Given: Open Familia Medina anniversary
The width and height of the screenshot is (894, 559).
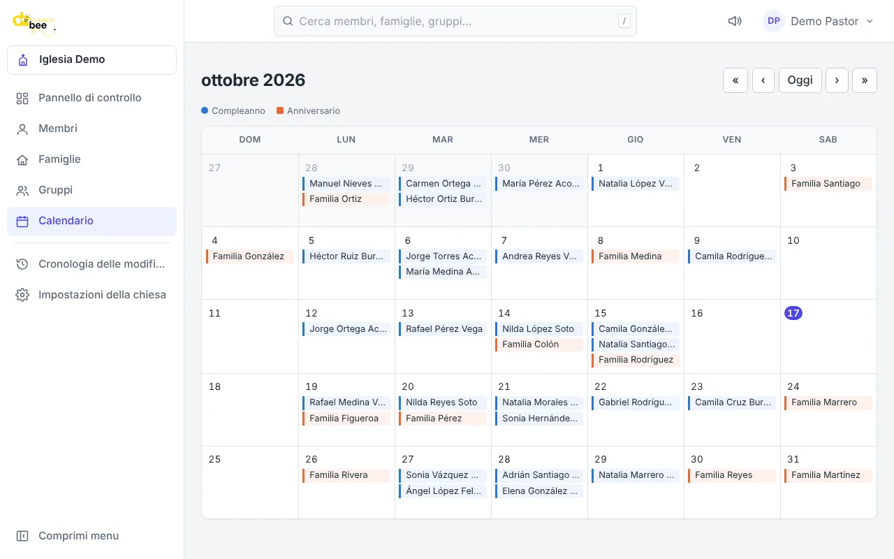Looking at the screenshot, I should (x=636, y=256).
